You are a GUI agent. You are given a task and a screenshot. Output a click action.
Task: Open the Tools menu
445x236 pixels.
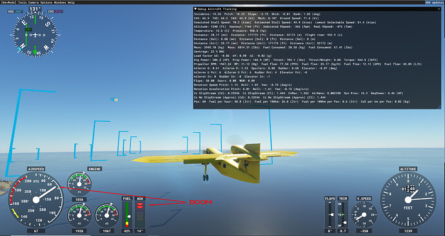(x=23, y=3)
